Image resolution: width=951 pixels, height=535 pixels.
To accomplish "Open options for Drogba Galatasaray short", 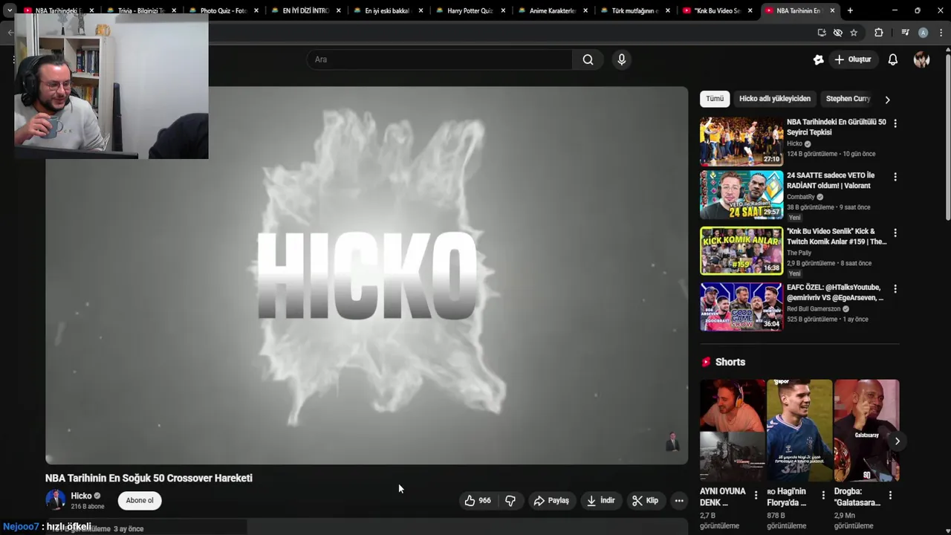I will point(890,495).
